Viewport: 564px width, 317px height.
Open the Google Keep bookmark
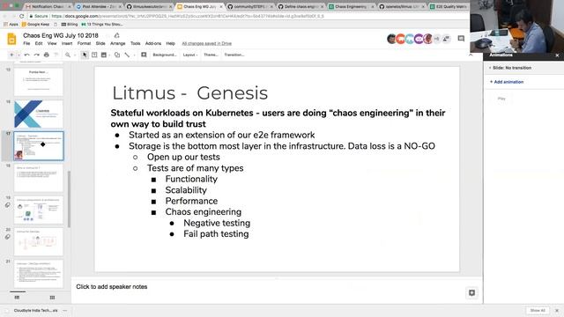point(35,25)
